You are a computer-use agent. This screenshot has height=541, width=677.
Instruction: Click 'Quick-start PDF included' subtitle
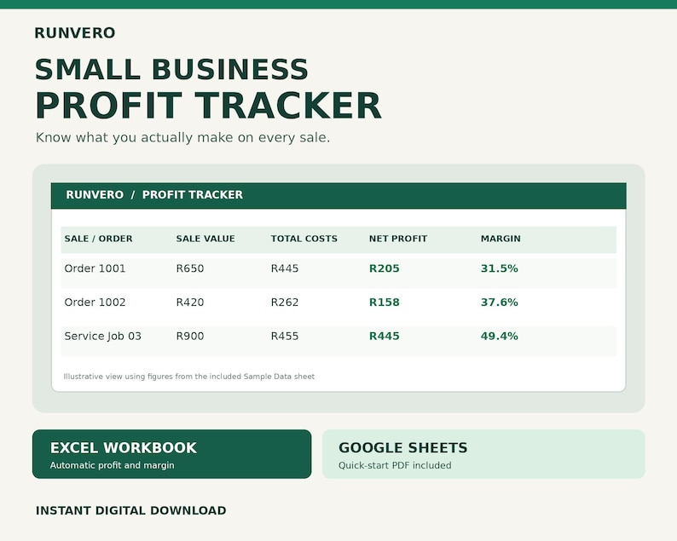(395, 465)
